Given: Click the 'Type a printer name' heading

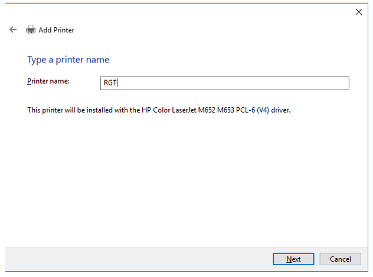Looking at the screenshot, I should point(68,60).
